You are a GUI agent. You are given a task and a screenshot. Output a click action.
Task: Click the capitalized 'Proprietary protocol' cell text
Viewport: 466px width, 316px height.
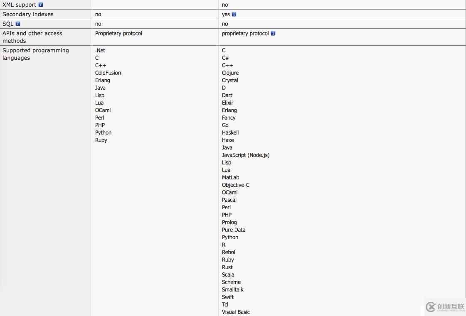click(118, 33)
